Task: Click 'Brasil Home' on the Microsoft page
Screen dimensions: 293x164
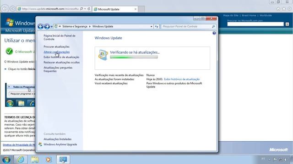Action: (249, 15)
